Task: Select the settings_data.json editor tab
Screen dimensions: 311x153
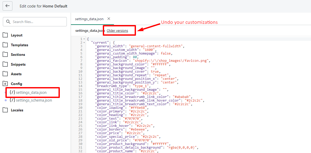Action: pyautogui.click(x=89, y=19)
